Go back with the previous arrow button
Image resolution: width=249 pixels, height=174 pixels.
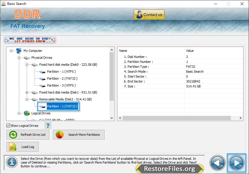pos(218,163)
